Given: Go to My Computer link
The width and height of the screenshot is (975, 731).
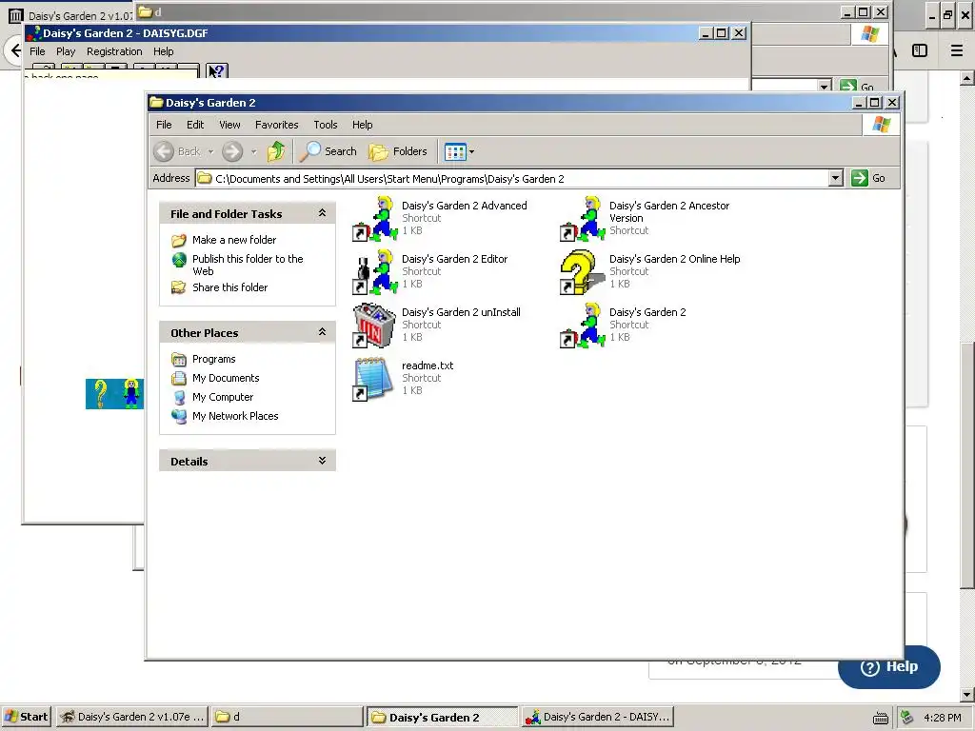Looking at the screenshot, I should pyautogui.click(x=223, y=397).
